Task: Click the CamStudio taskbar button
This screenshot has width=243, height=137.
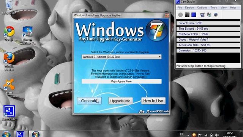Action: (x=21, y=134)
